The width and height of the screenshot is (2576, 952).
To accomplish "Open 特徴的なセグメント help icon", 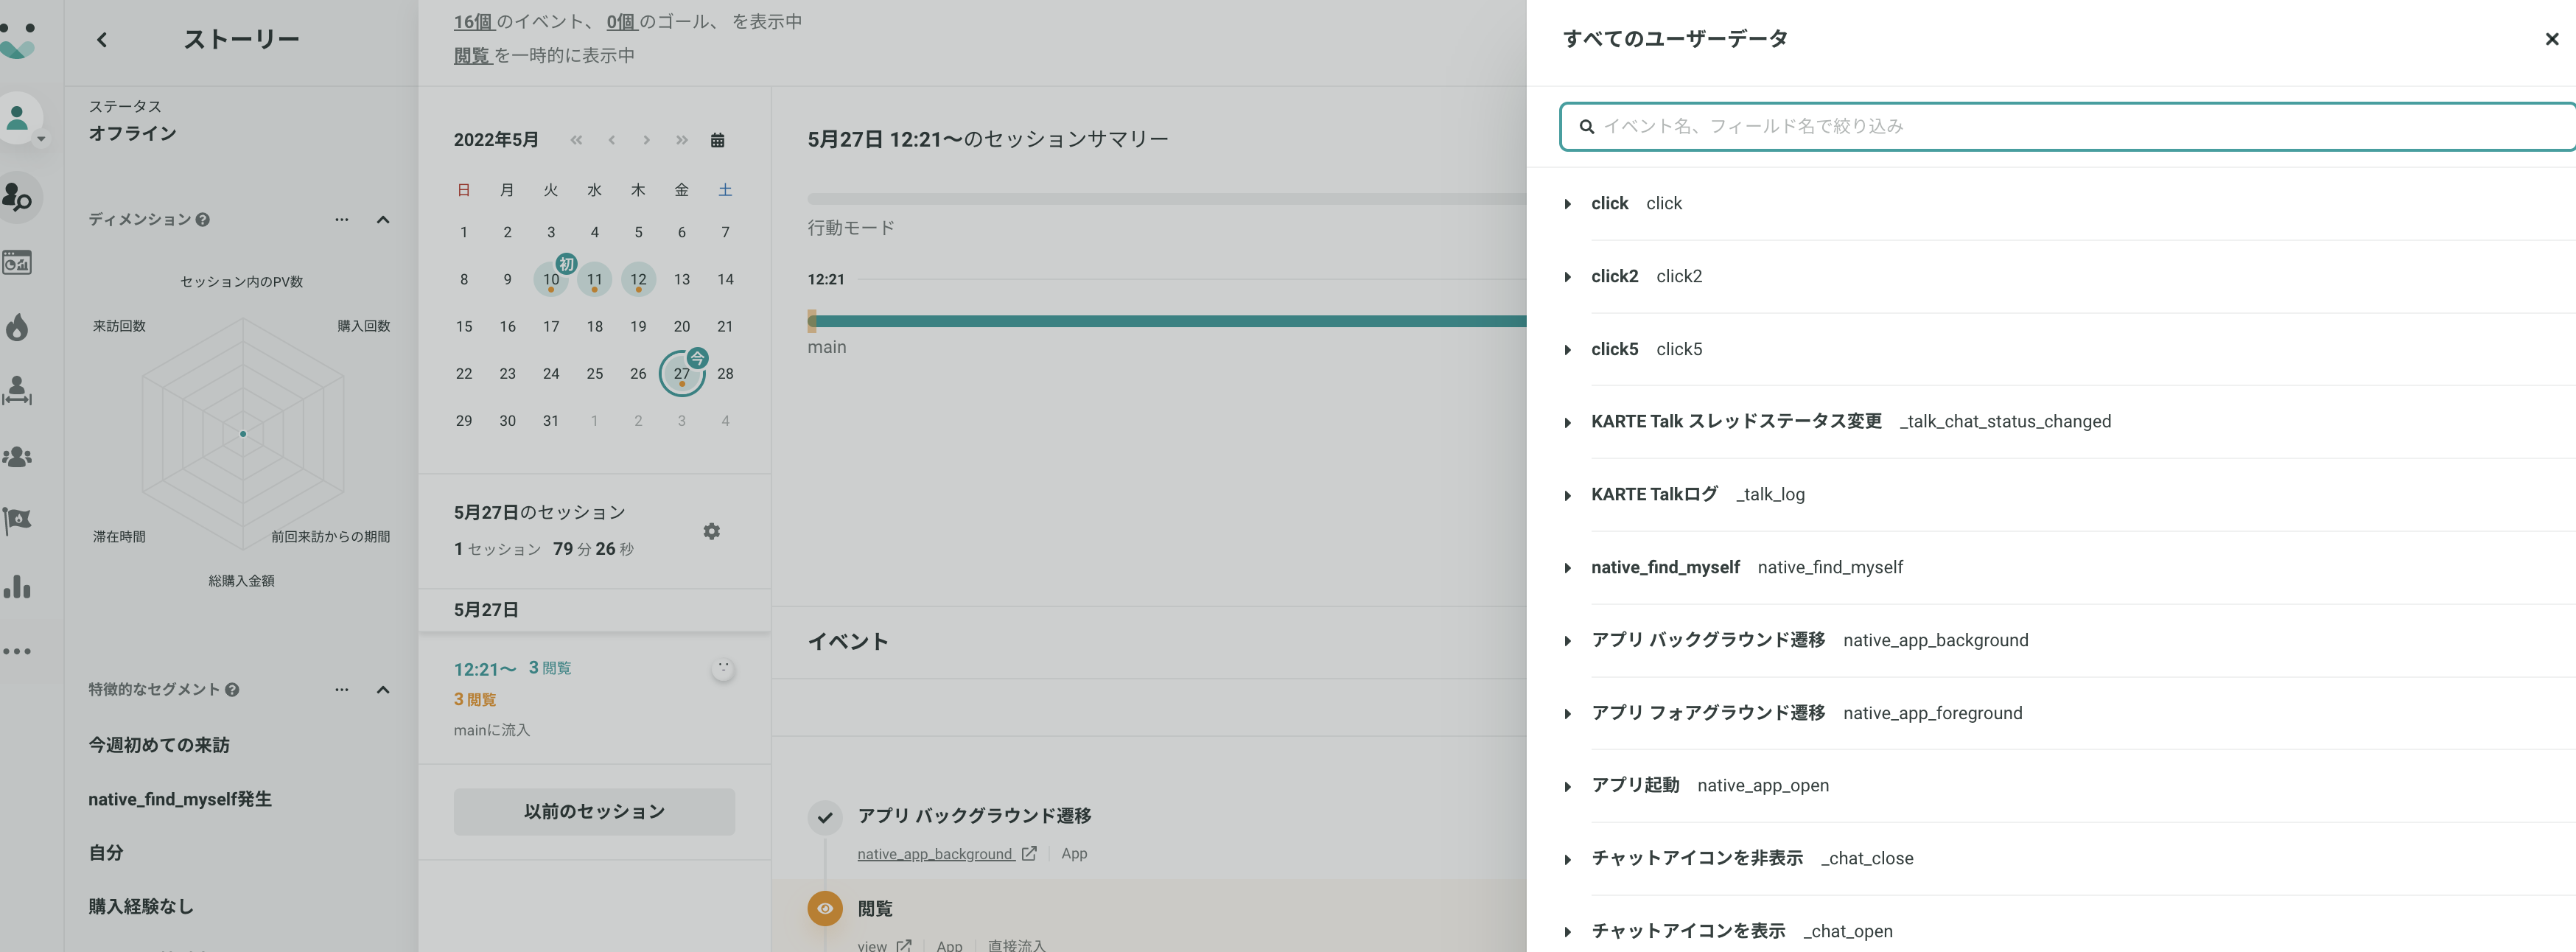I will coord(232,690).
